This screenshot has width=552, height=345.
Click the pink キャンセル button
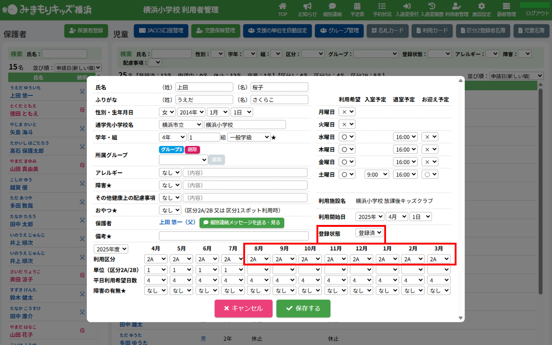243,308
